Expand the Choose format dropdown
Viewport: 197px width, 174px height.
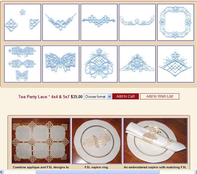click(98, 96)
